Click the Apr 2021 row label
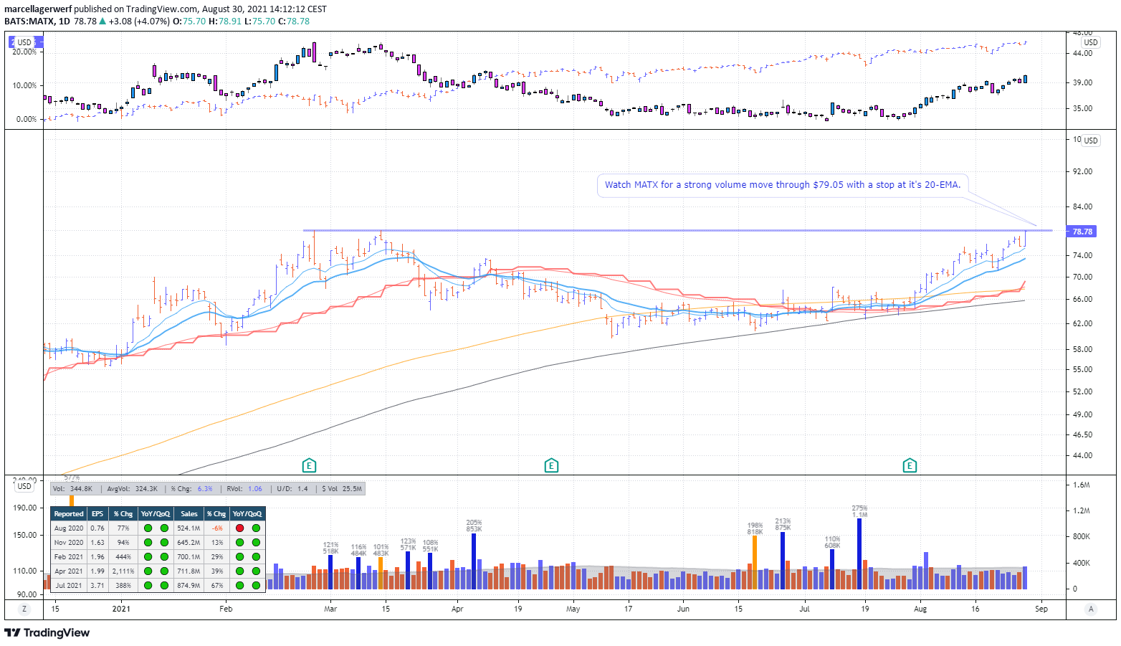Screen dimensions: 1121x646 click(x=69, y=571)
